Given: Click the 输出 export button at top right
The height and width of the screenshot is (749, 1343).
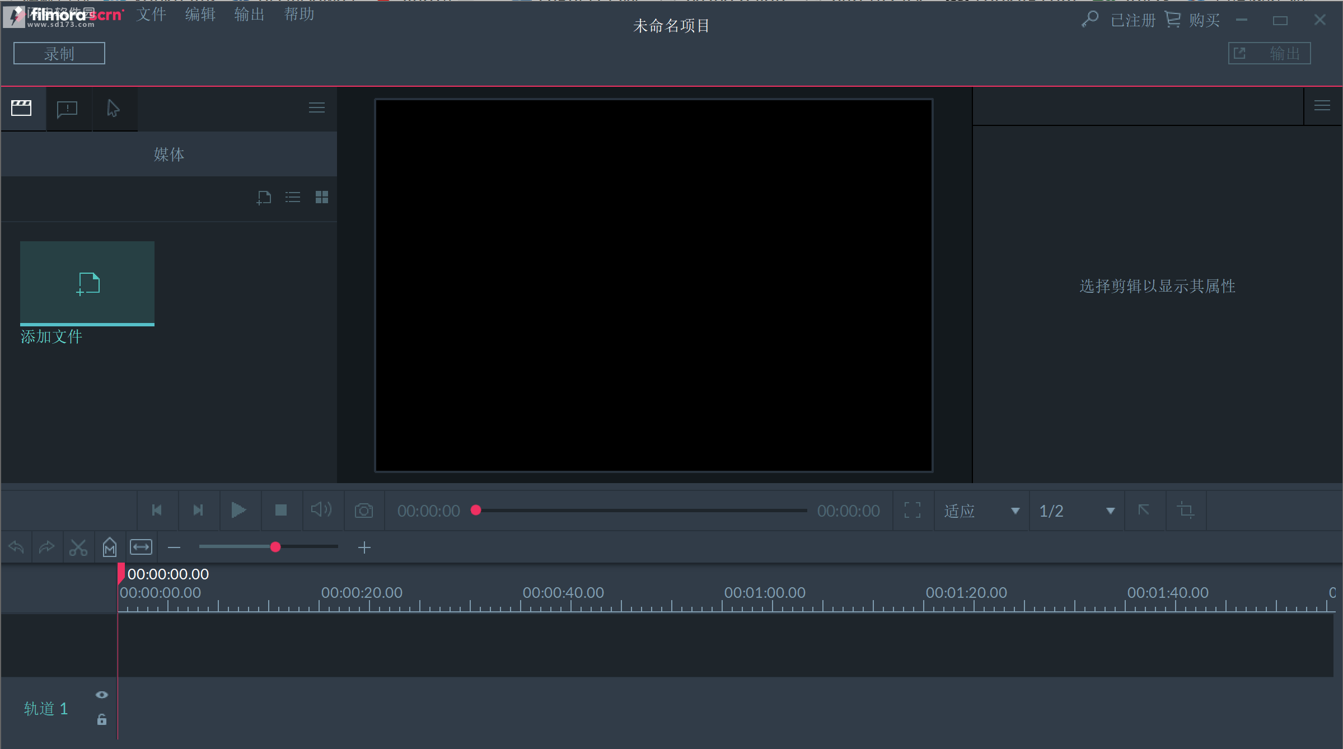Looking at the screenshot, I should pyautogui.click(x=1270, y=53).
